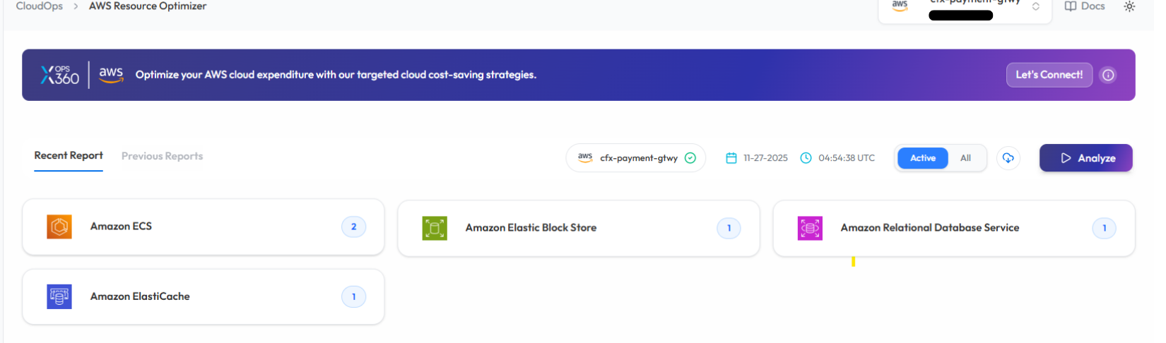Select the Active filter toggle
1166x343 pixels.
922,158
